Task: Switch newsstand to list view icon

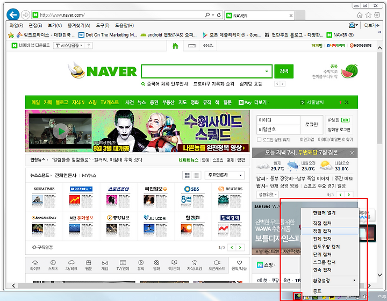Action: click(x=196, y=175)
